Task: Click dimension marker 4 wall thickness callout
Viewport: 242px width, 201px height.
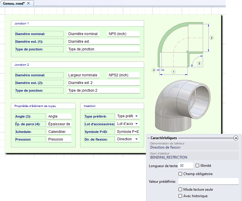Action: coord(154,70)
